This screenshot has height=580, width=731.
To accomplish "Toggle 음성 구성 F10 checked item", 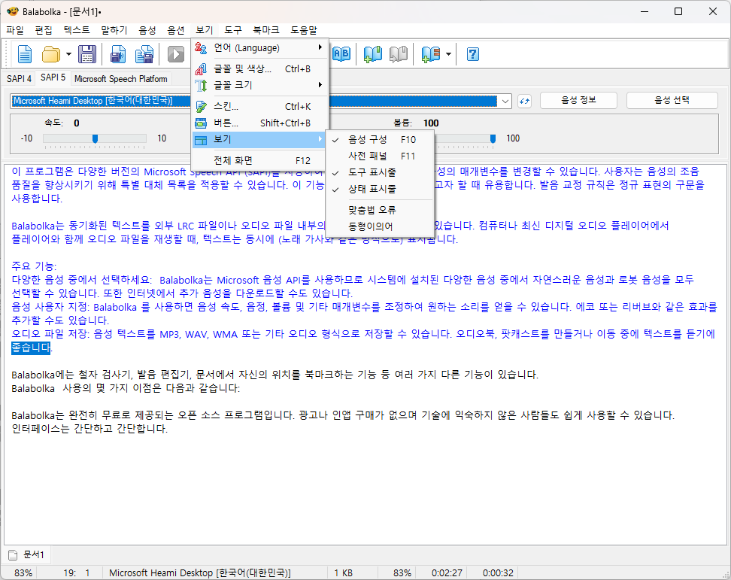I will point(380,139).
